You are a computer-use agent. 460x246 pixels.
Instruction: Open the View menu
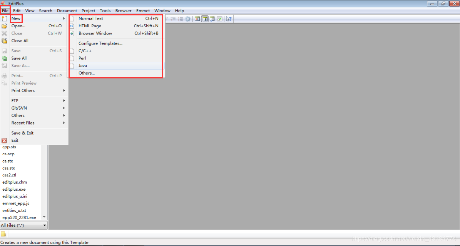[30, 11]
